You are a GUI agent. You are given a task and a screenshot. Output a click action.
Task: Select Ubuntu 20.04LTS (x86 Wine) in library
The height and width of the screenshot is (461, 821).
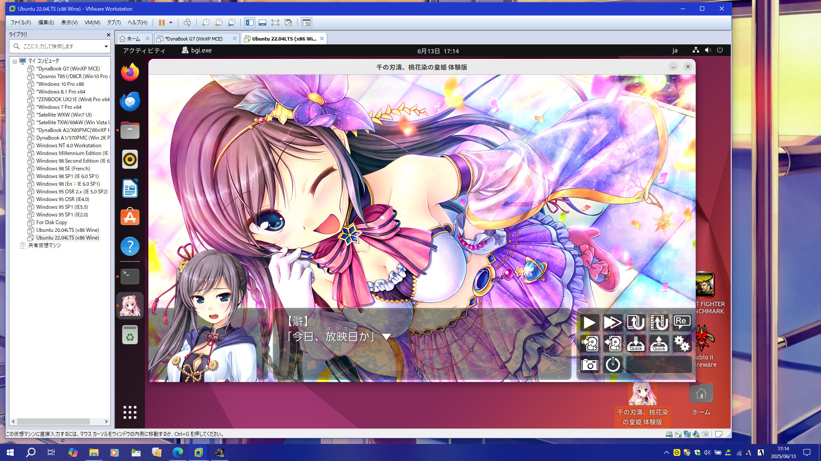point(68,230)
